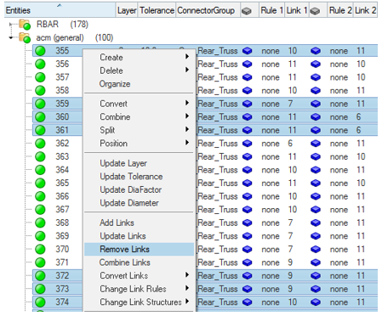Click the component icon header before Rule 2
Image resolution: width=382 pixels, height=316 pixels.
pos(315,11)
